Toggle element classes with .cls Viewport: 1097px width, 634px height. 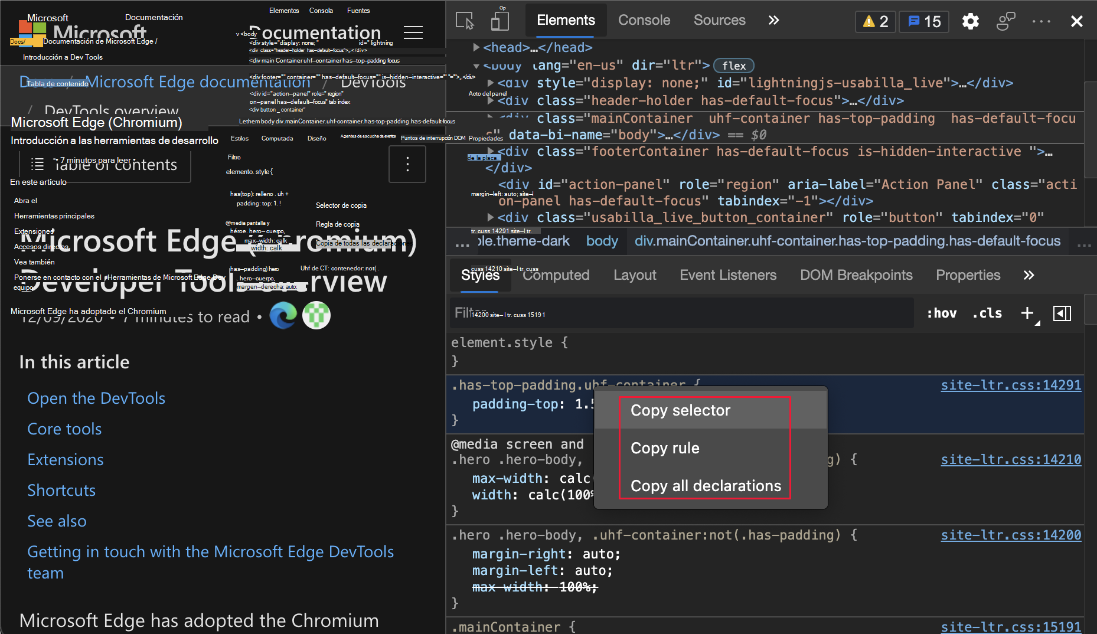[x=987, y=313]
